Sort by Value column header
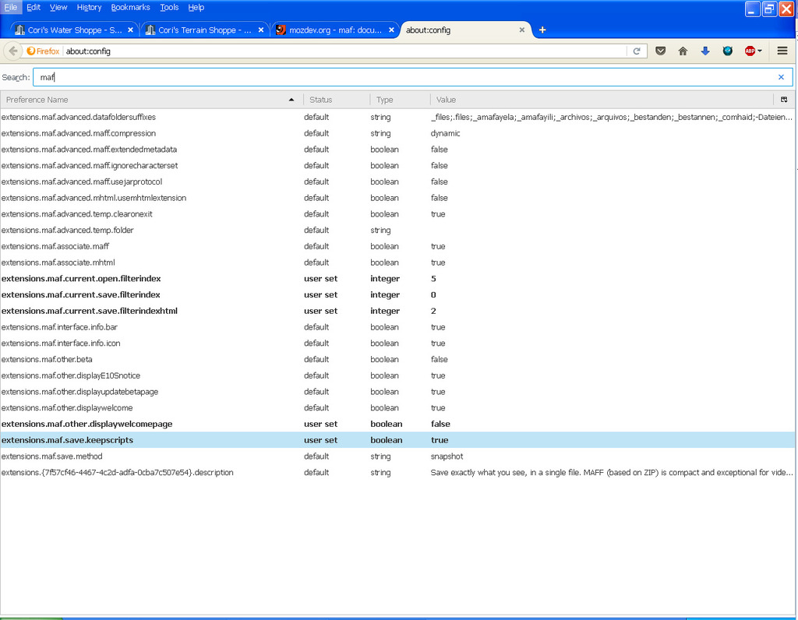The image size is (798, 620). pos(602,100)
